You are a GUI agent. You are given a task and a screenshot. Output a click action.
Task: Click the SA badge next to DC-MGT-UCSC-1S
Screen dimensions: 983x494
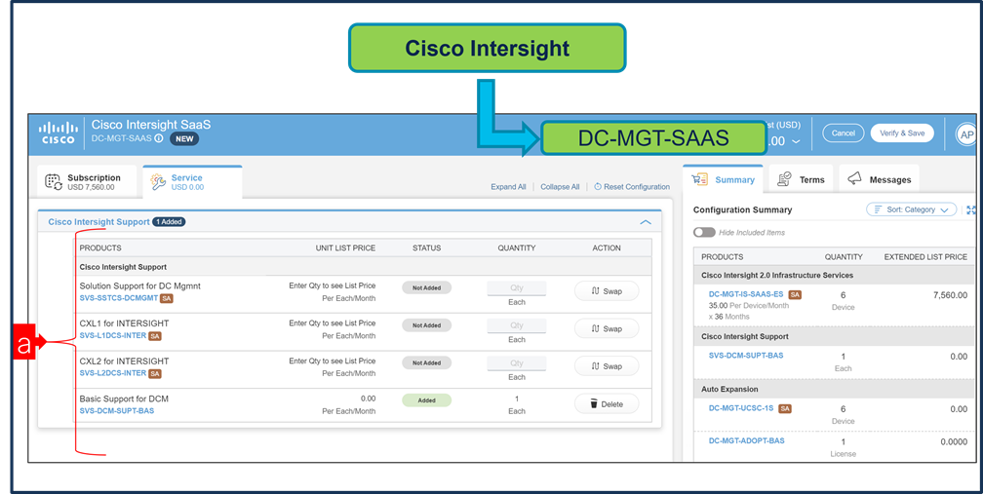point(784,408)
